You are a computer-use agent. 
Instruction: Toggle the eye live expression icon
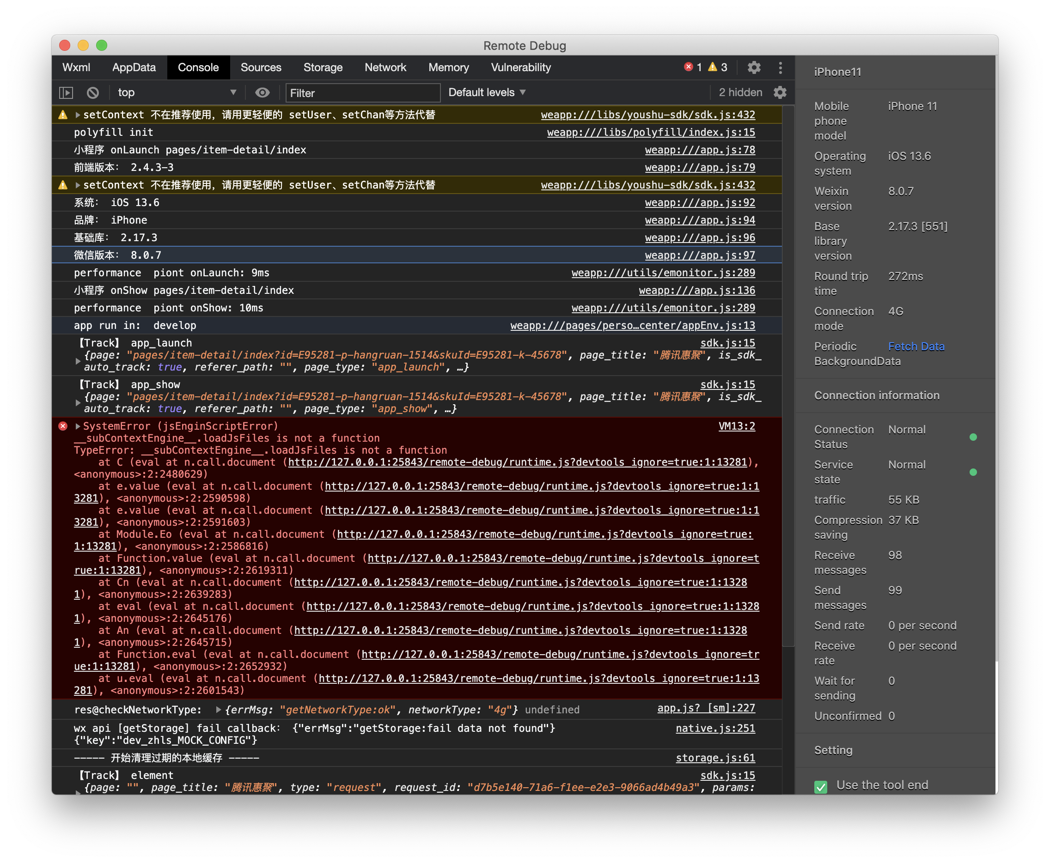tap(262, 92)
